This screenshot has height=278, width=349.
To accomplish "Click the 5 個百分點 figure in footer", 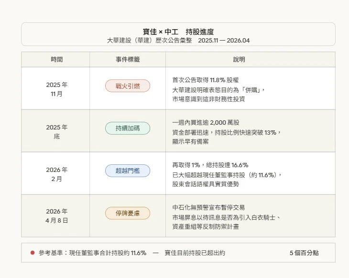I will coord(304,253).
